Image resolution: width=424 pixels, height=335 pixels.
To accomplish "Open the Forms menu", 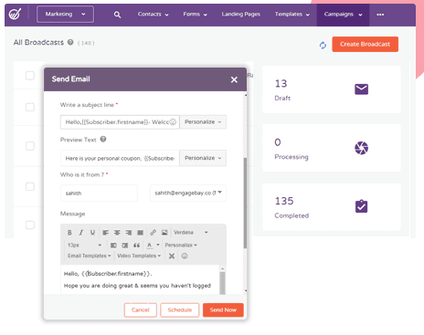I will (195, 15).
